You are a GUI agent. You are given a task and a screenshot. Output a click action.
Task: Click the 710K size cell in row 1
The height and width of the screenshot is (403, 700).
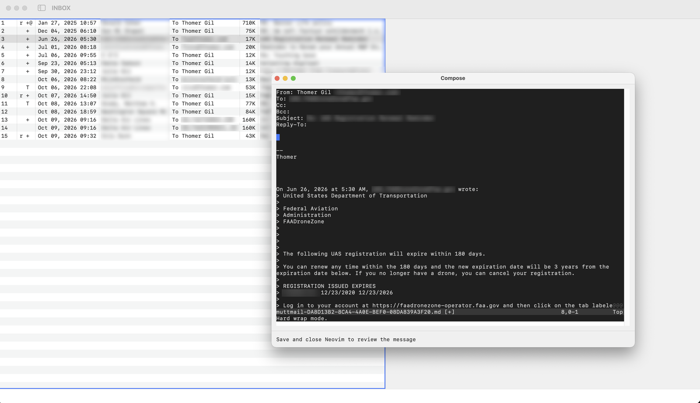(x=249, y=23)
